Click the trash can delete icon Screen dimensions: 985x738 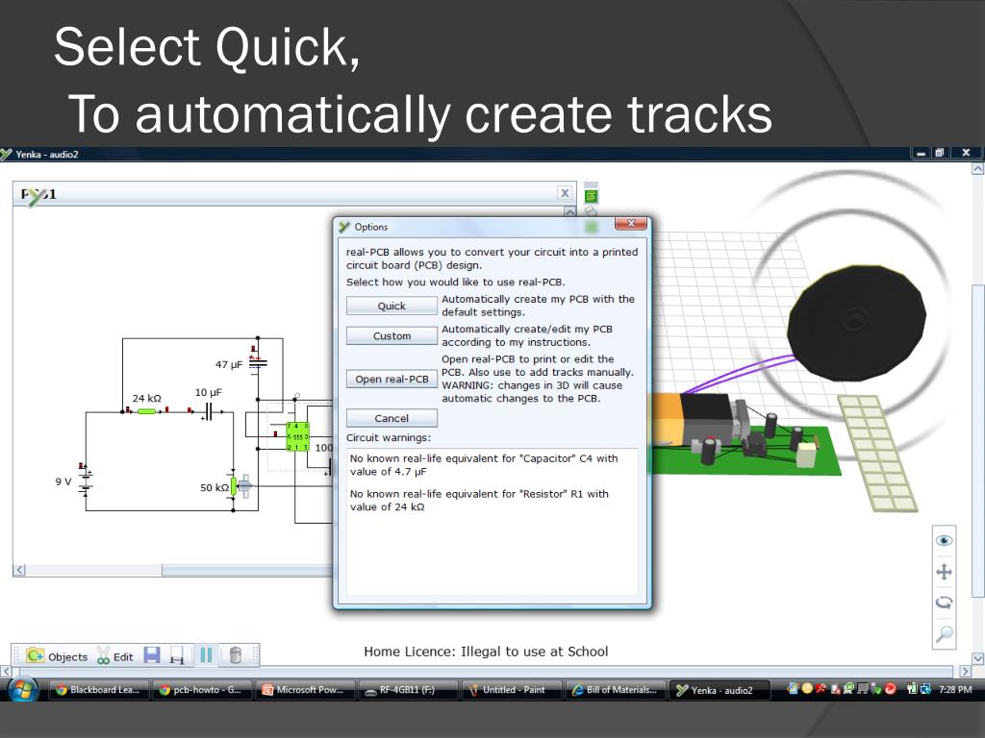pos(236,655)
